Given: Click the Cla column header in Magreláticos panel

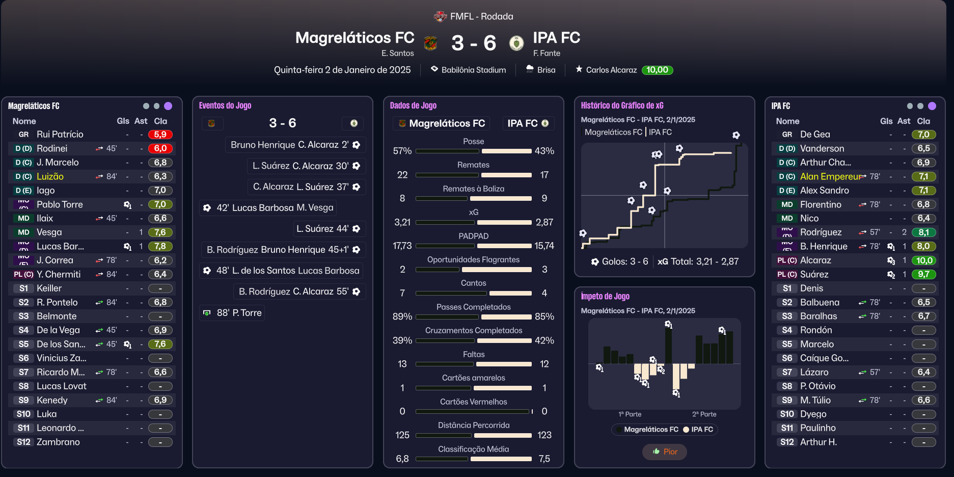Looking at the screenshot, I should tap(160, 121).
